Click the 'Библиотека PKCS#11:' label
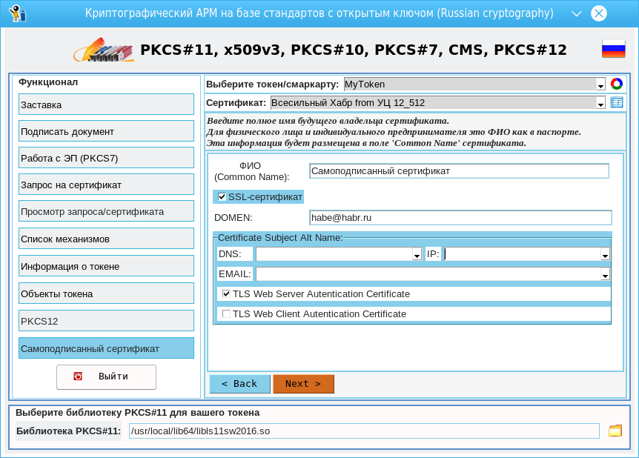The image size is (639, 458). click(x=68, y=431)
